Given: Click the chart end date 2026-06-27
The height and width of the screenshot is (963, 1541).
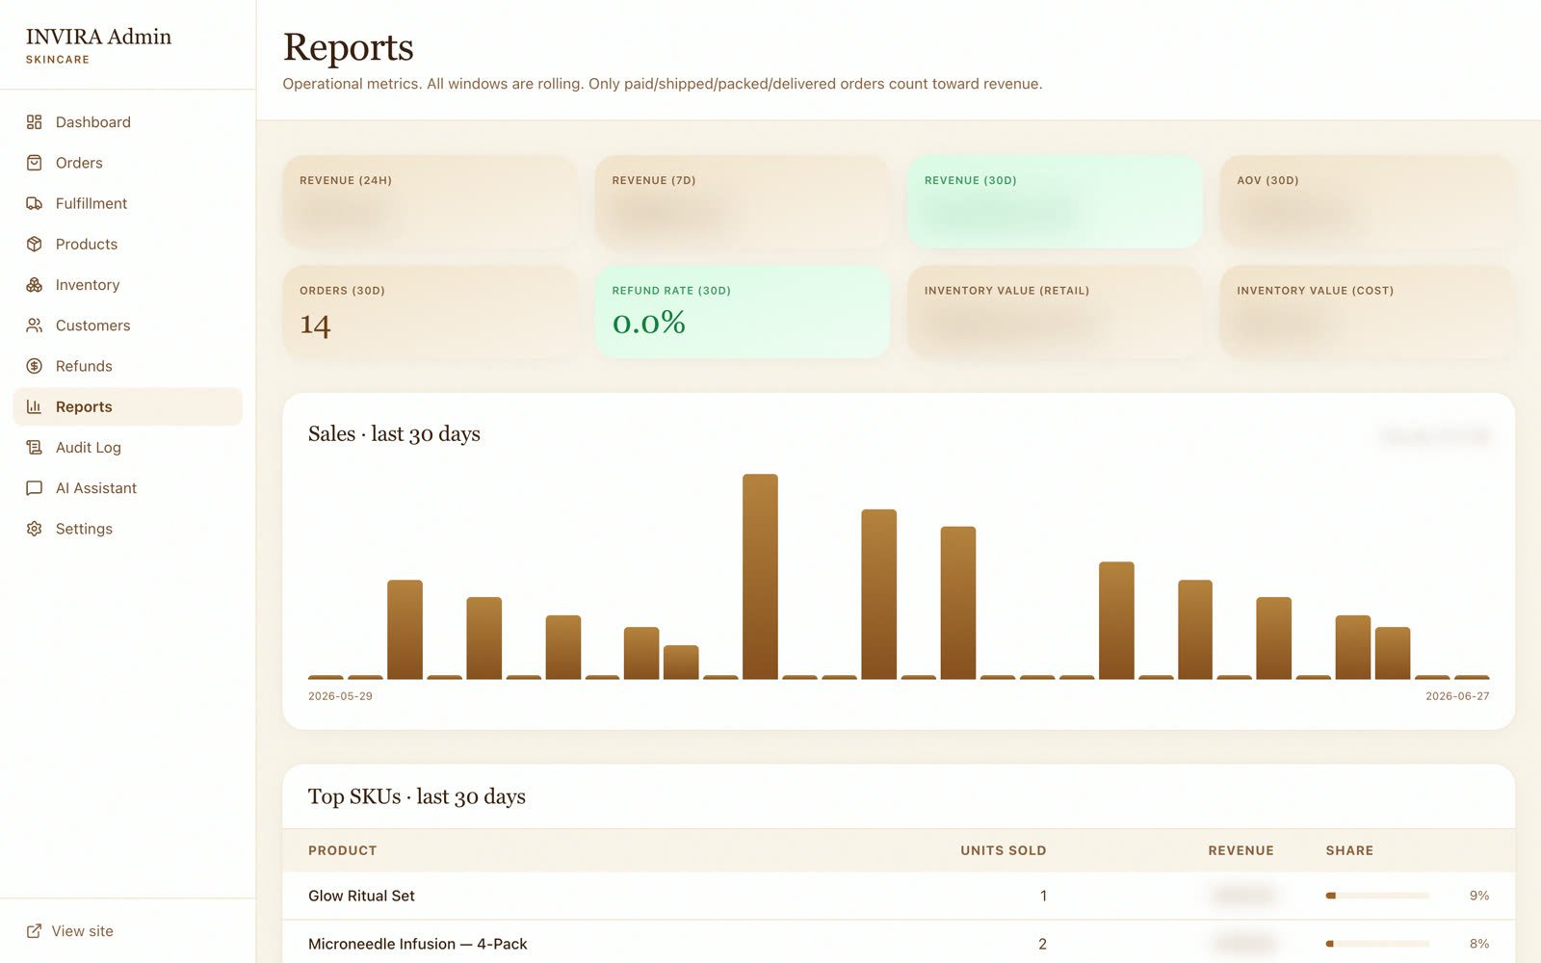Looking at the screenshot, I should pyautogui.click(x=1457, y=696).
